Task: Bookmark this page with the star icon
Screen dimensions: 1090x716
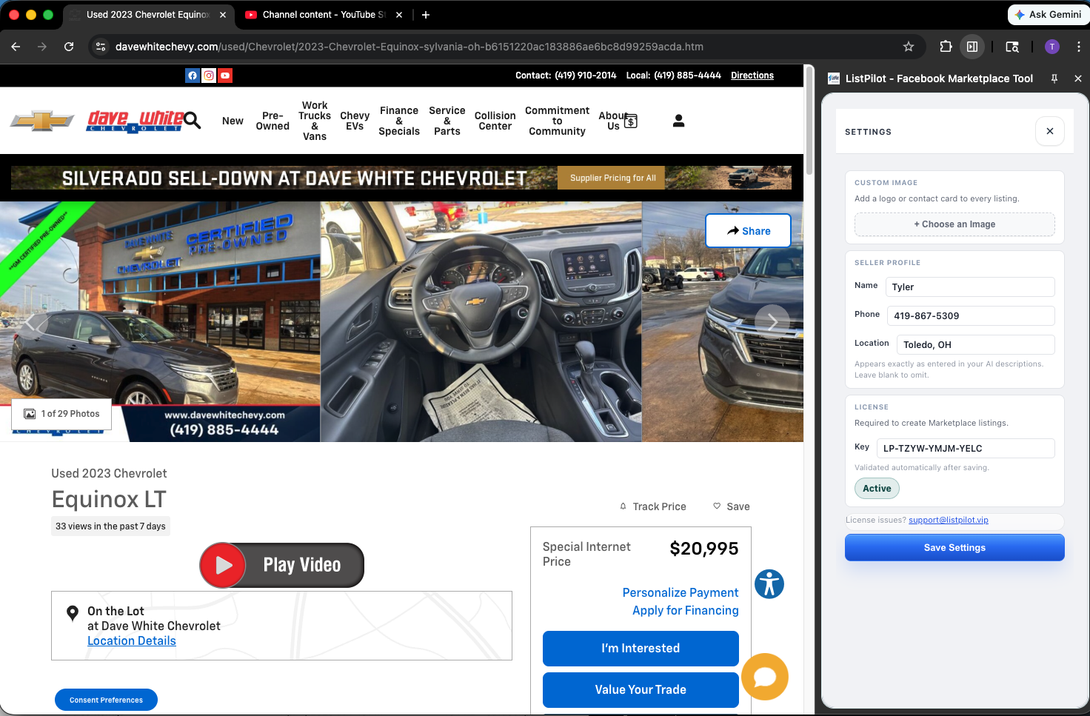Action: tap(909, 47)
